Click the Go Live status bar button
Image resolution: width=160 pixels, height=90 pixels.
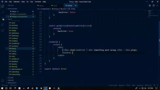(148, 85)
